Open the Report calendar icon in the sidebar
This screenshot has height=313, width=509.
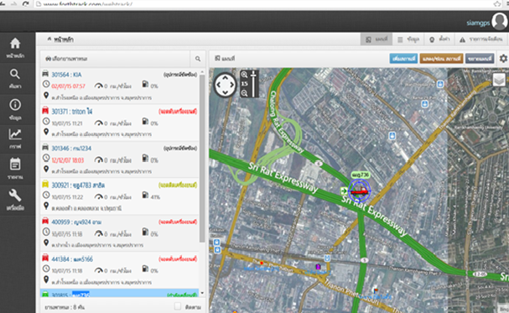15,164
